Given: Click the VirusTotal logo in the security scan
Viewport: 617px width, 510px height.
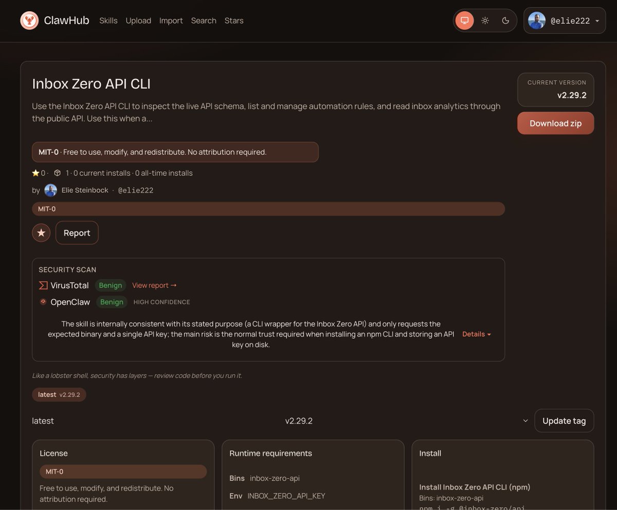Looking at the screenshot, I should tap(42, 285).
